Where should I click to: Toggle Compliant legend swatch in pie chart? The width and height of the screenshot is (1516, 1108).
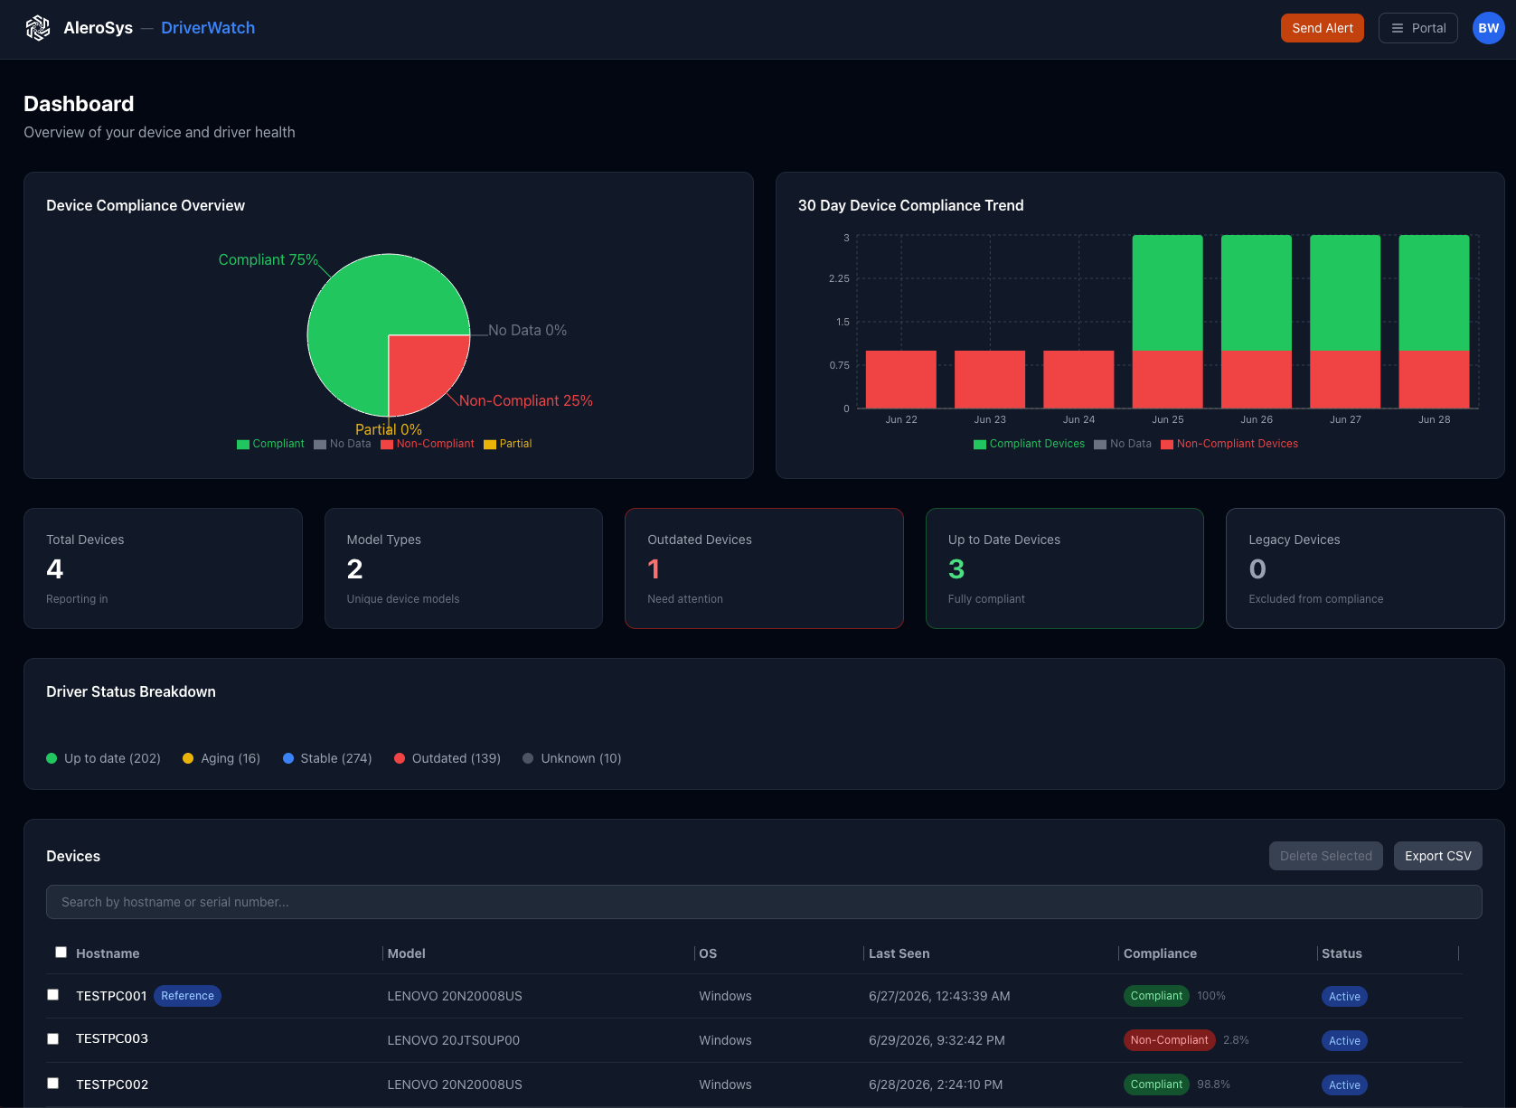click(x=243, y=444)
